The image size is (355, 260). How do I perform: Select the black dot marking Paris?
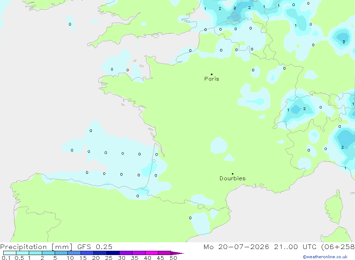(212, 74)
